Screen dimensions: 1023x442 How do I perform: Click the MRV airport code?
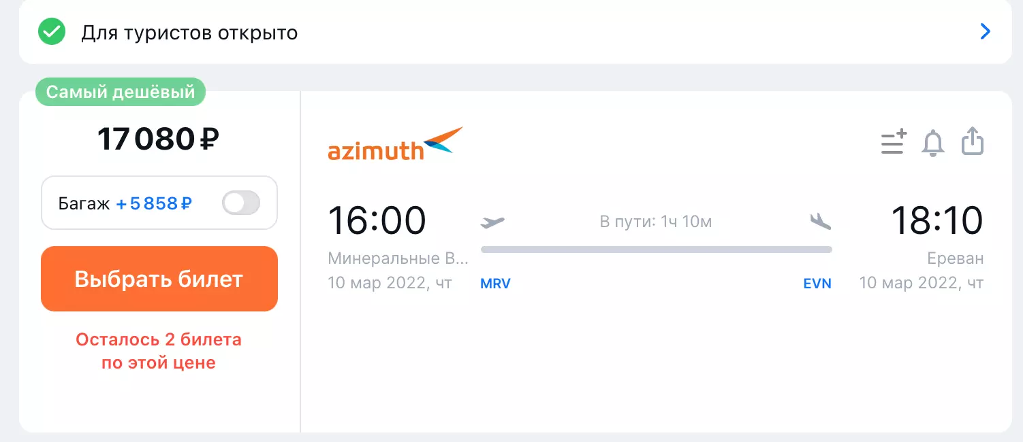tap(495, 284)
